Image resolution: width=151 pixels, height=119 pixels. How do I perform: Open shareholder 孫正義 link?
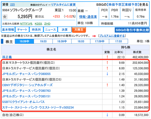point(7,57)
